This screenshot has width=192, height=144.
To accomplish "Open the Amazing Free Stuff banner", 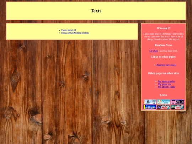I will click(150, 107).
